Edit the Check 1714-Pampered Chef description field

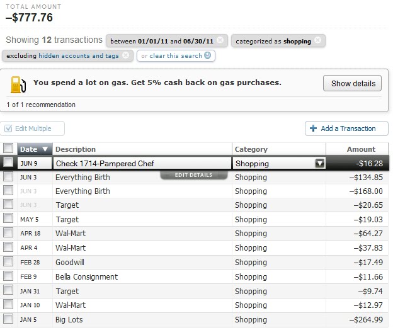(142, 163)
